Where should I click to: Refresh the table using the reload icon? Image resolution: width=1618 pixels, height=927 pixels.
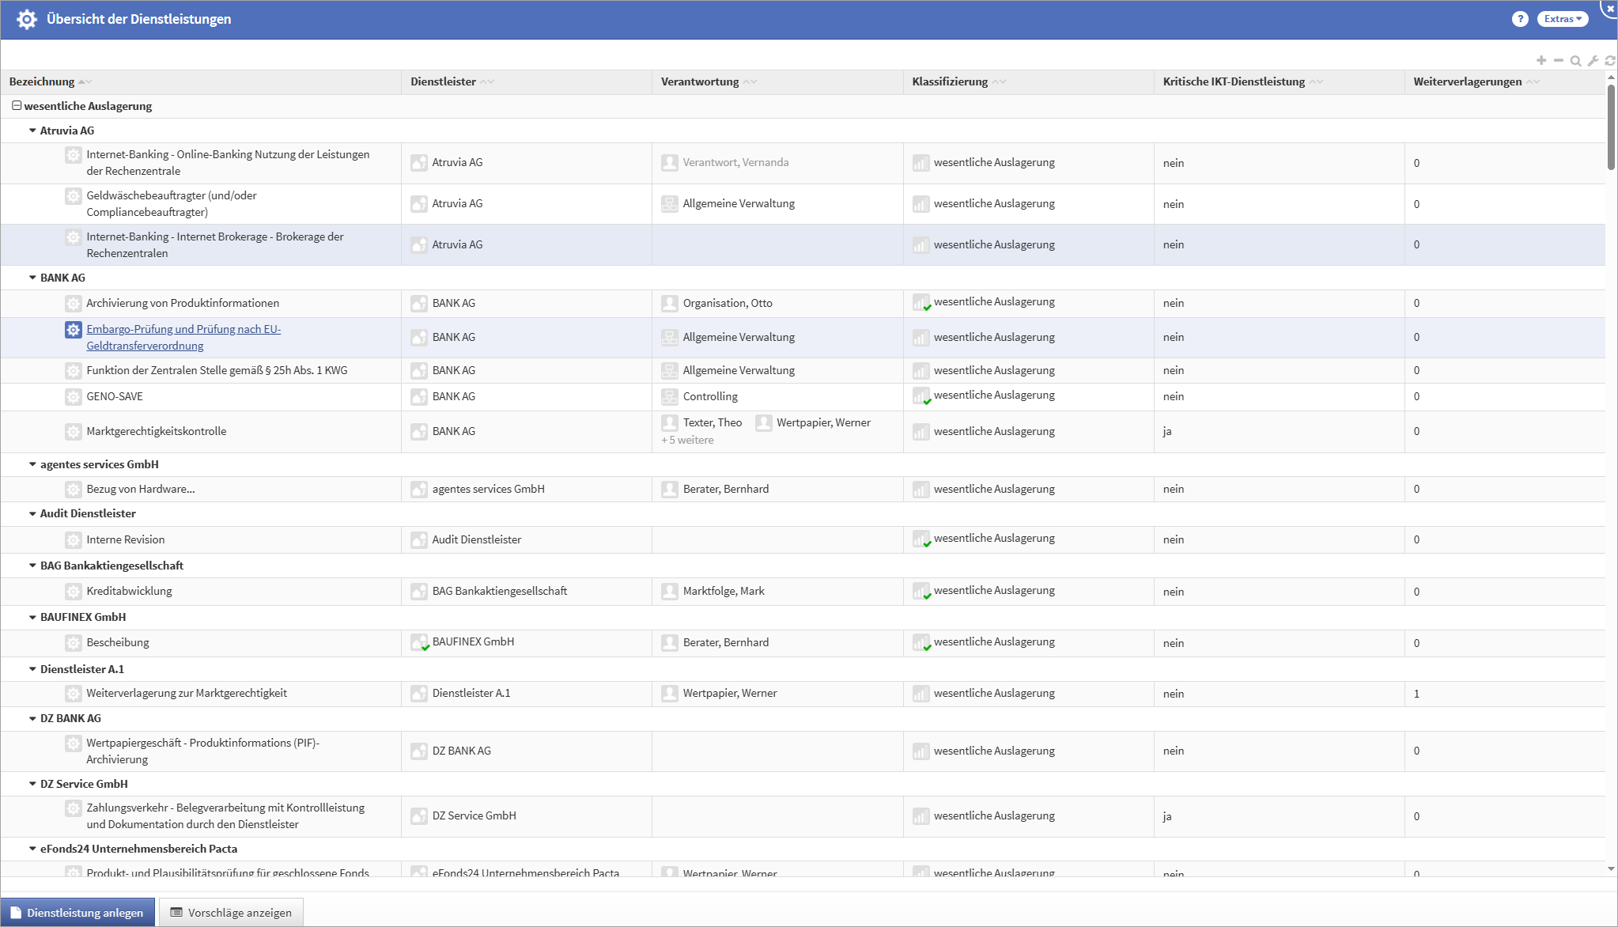[1609, 61]
